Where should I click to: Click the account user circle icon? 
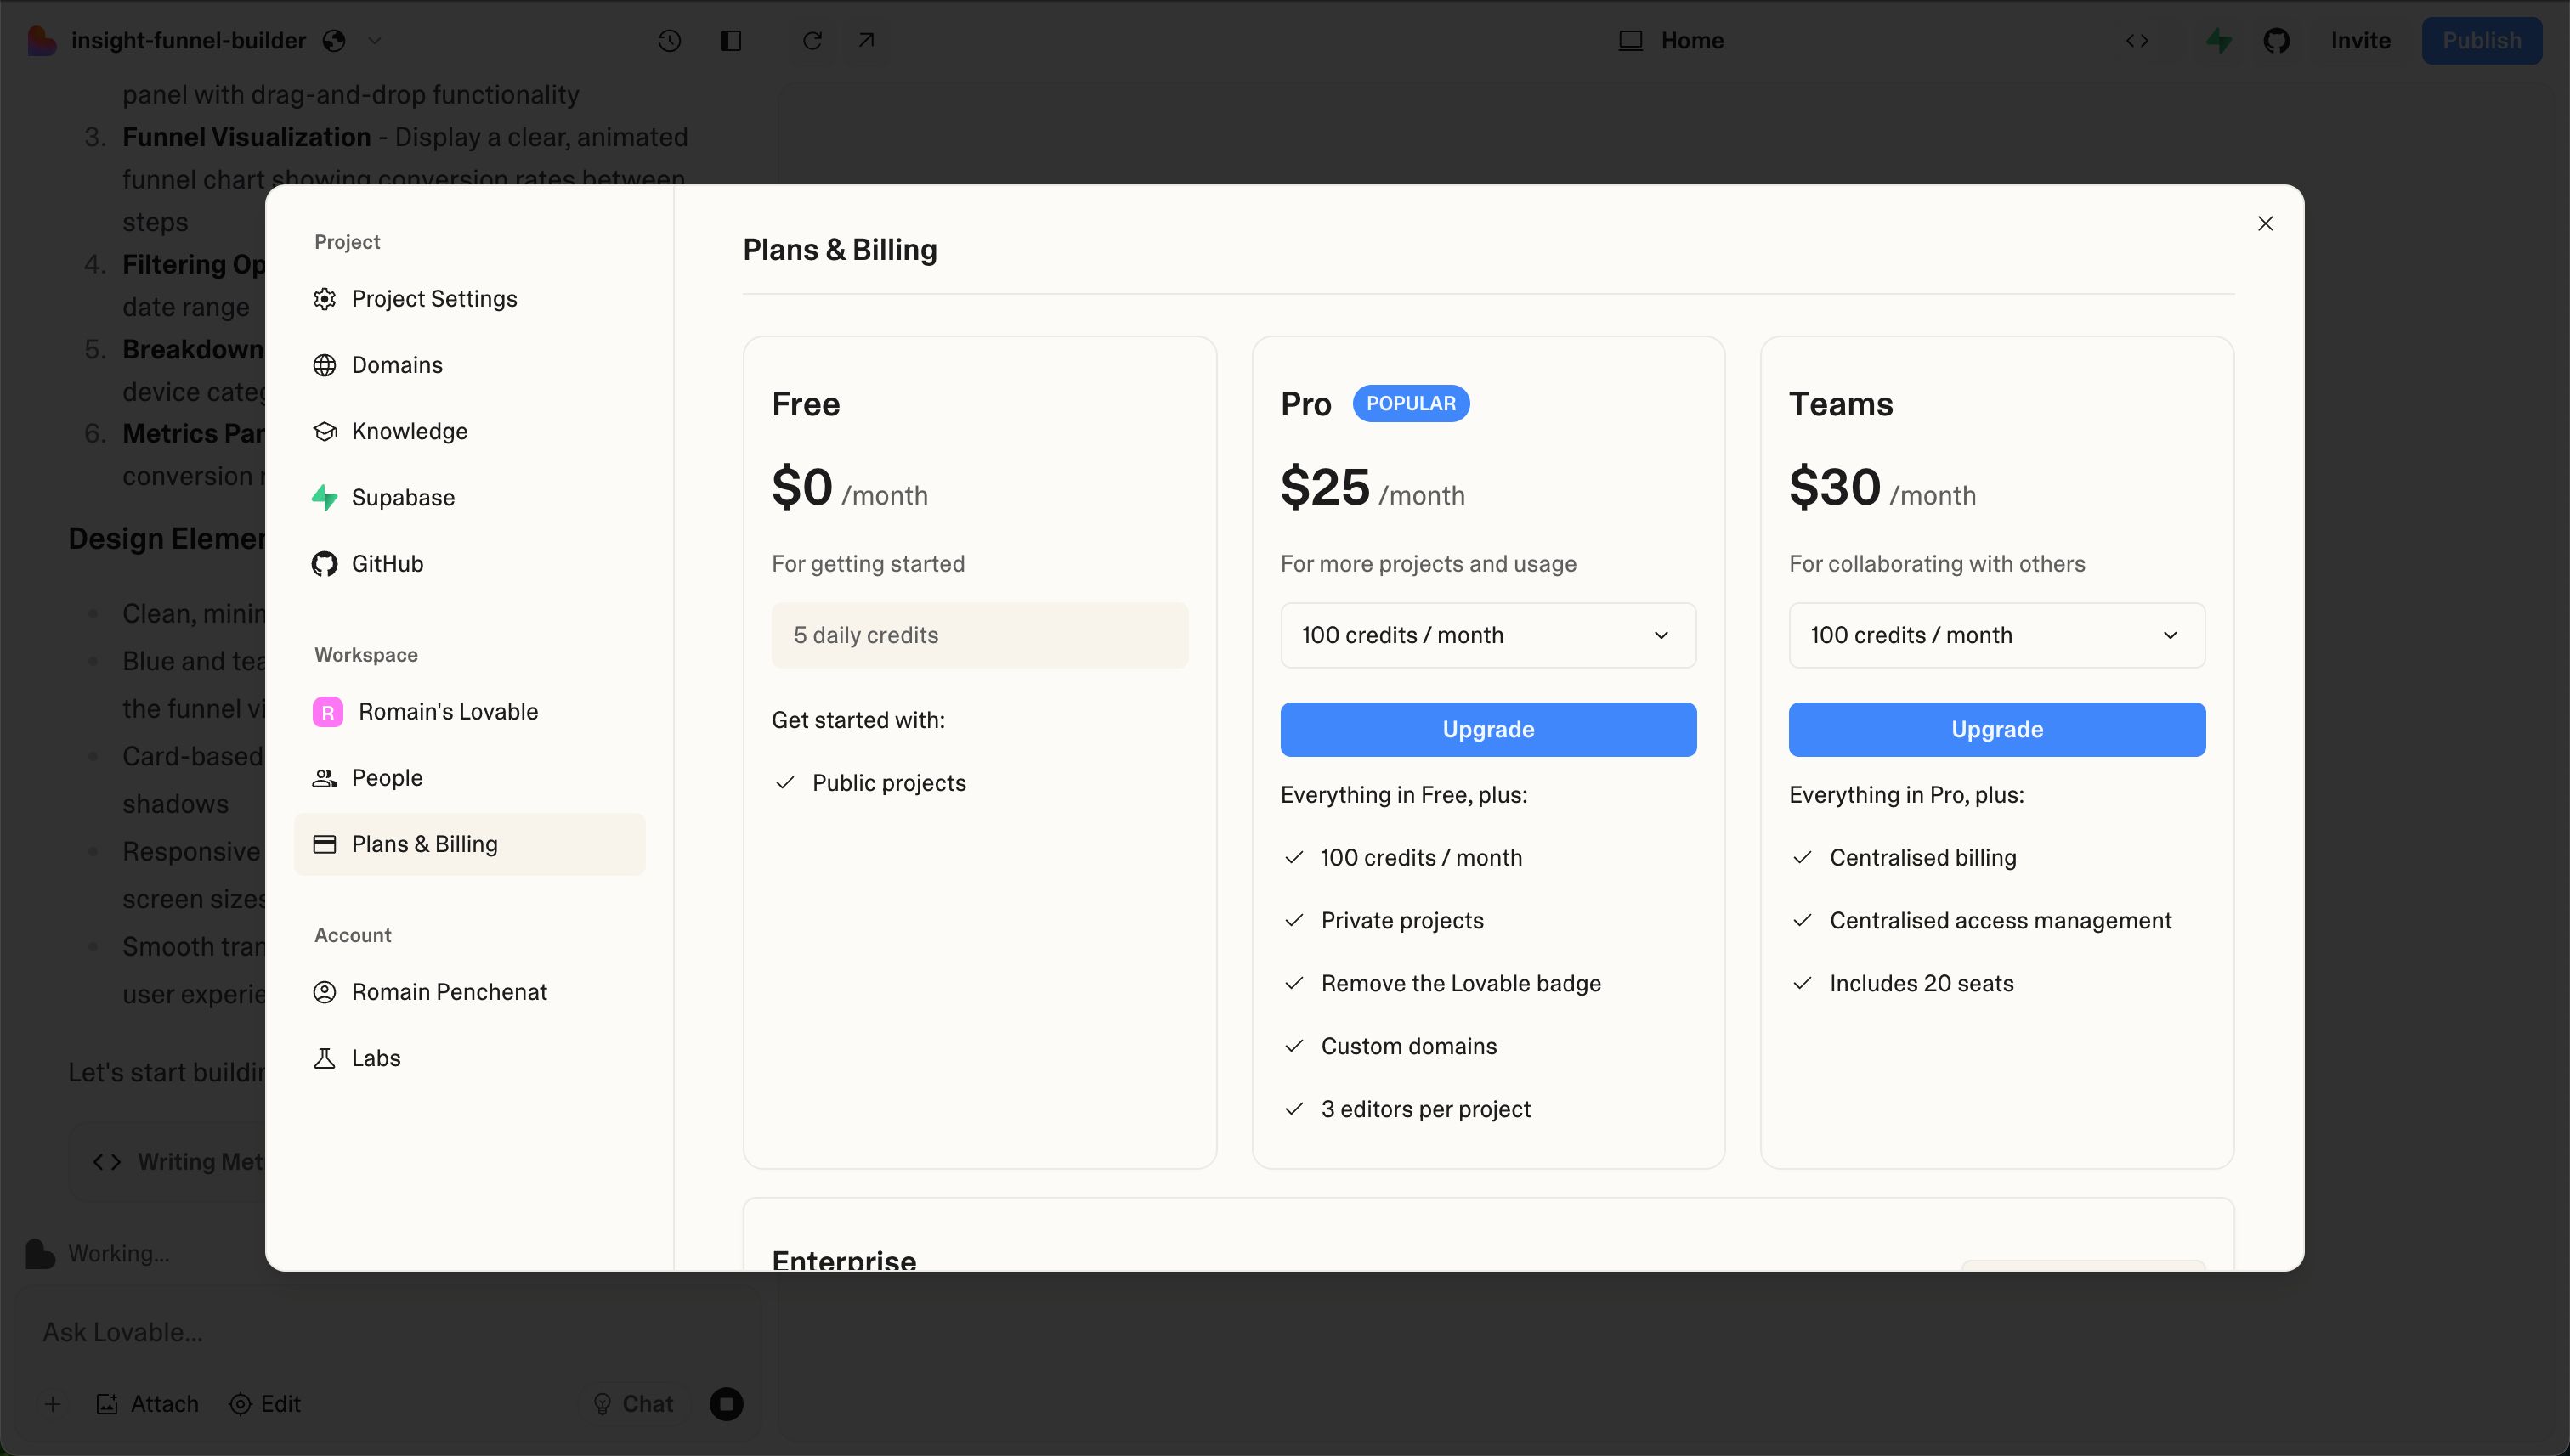[x=324, y=992]
